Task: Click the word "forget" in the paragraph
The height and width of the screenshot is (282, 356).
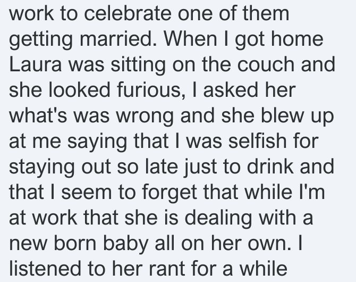Action: [169, 193]
